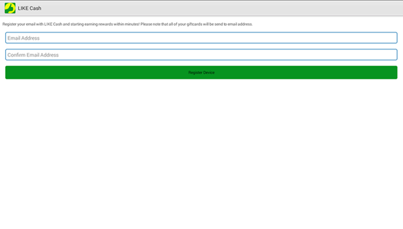Viewport: 403px width, 229px height.
Task: Tap the green Register Device button
Action: click(201, 72)
